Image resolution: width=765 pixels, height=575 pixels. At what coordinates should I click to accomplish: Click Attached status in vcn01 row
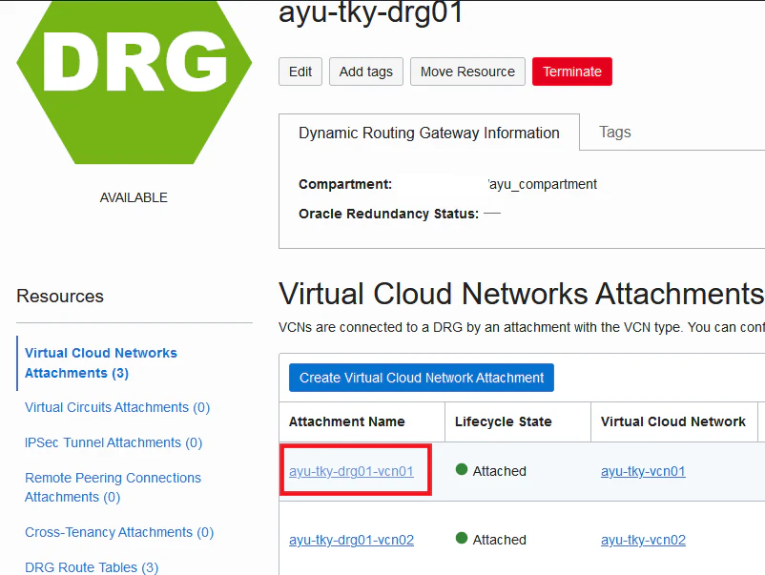(499, 471)
